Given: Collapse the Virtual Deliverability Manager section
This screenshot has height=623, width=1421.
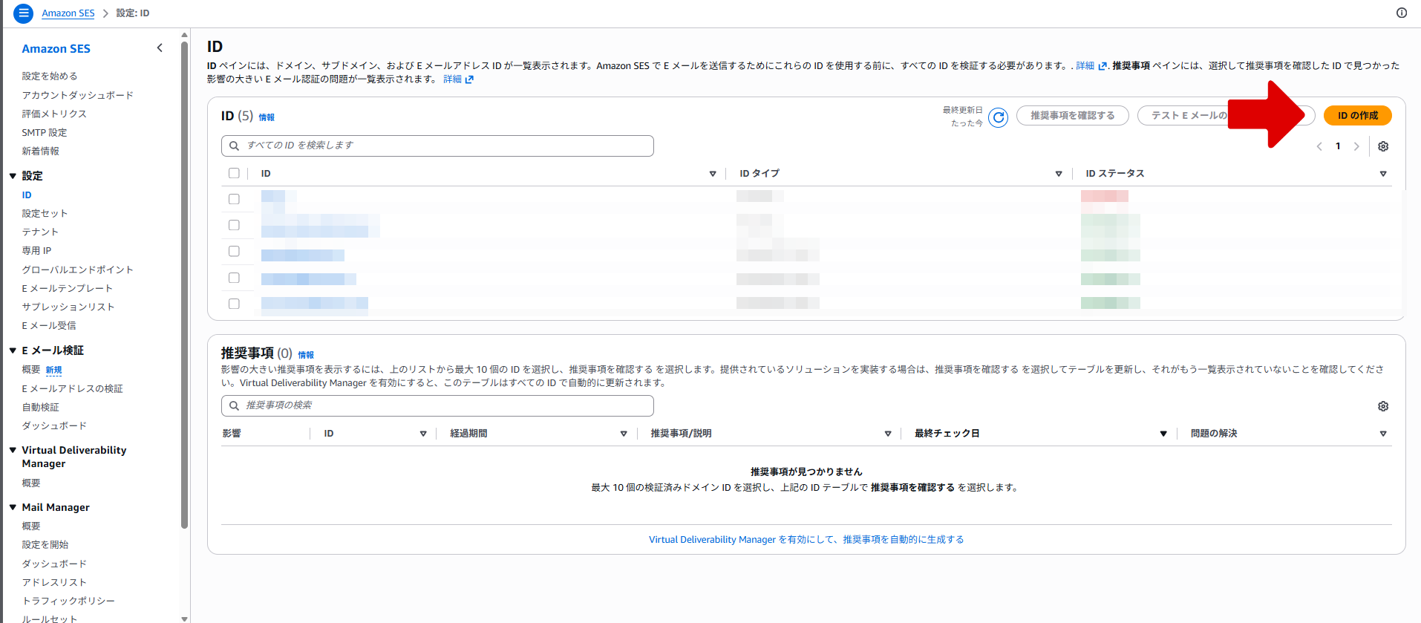Looking at the screenshot, I should pyautogui.click(x=13, y=450).
